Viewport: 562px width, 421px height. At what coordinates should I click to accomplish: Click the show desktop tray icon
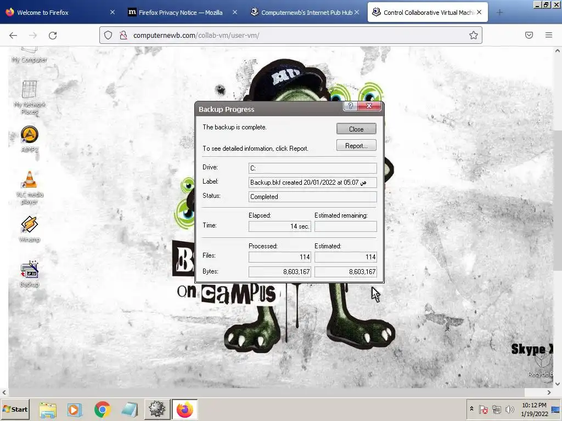(x=555, y=409)
